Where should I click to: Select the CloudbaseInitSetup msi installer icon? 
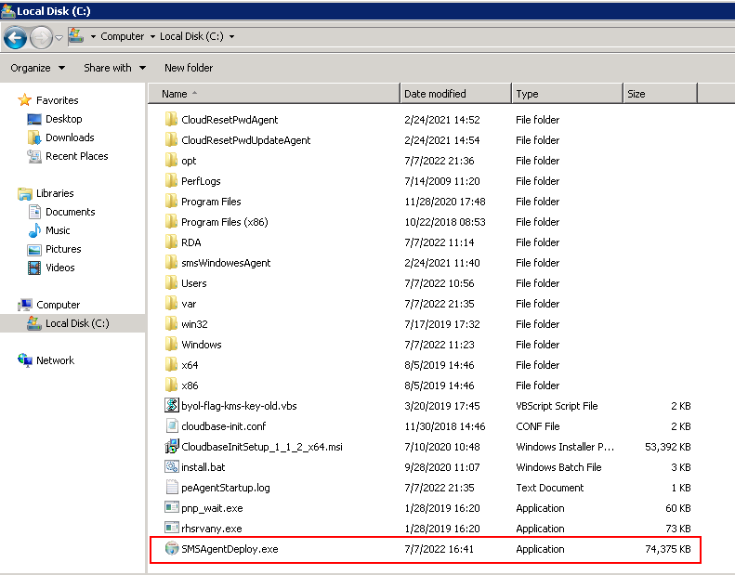click(171, 447)
